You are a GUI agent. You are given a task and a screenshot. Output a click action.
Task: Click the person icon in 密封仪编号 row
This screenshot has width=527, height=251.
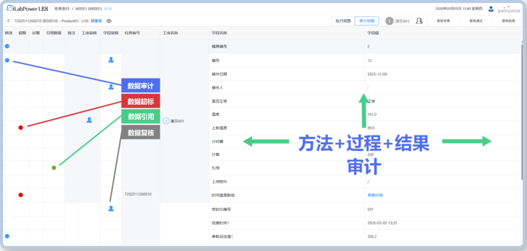click(x=111, y=209)
